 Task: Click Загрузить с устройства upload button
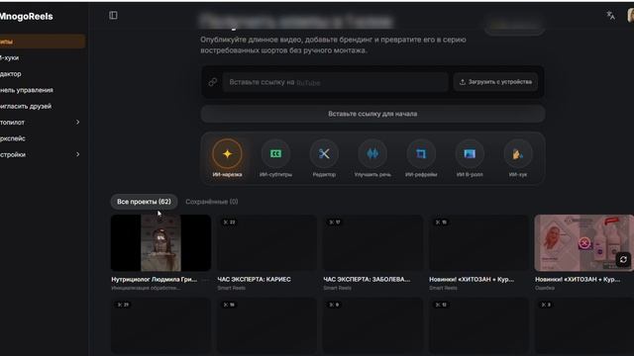coord(495,82)
